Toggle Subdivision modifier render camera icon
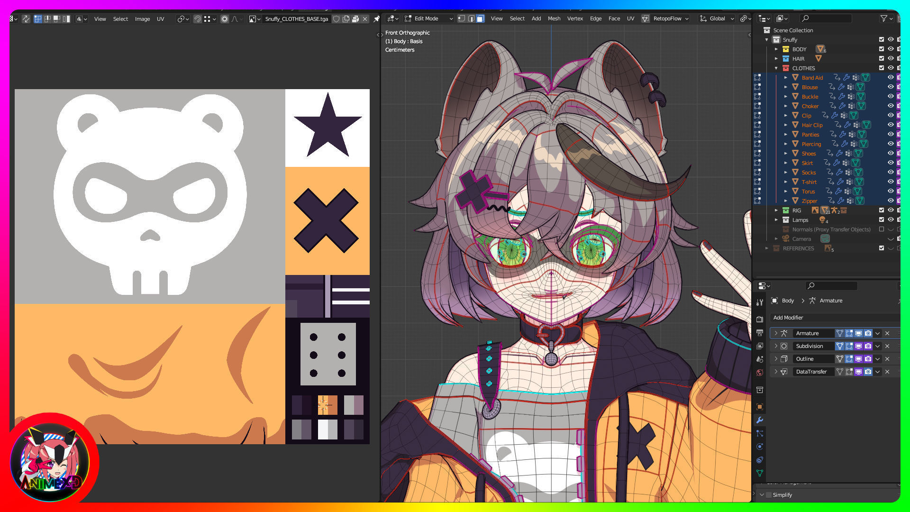Screen dimensions: 910x512 point(868,346)
